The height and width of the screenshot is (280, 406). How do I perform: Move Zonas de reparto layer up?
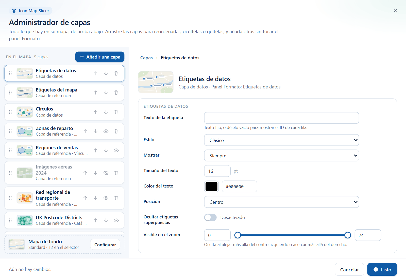pos(85,131)
